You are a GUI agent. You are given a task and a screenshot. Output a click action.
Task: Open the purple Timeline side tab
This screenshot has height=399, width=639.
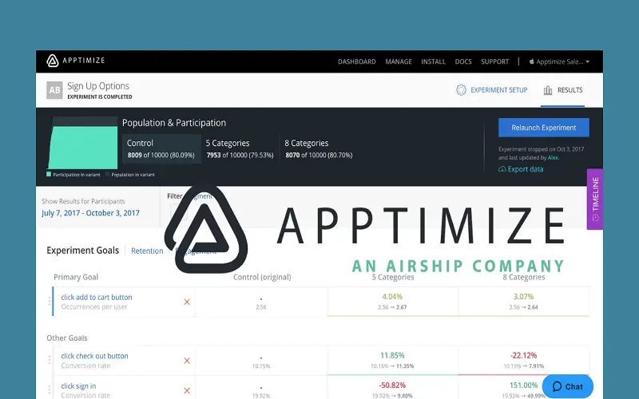[595, 199]
